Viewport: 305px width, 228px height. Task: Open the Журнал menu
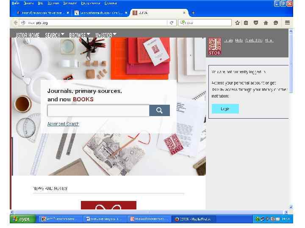pyautogui.click(x=53, y=3)
